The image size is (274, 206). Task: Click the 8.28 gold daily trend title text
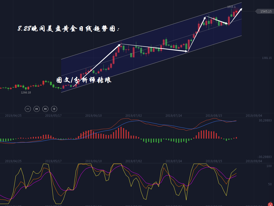68,29
